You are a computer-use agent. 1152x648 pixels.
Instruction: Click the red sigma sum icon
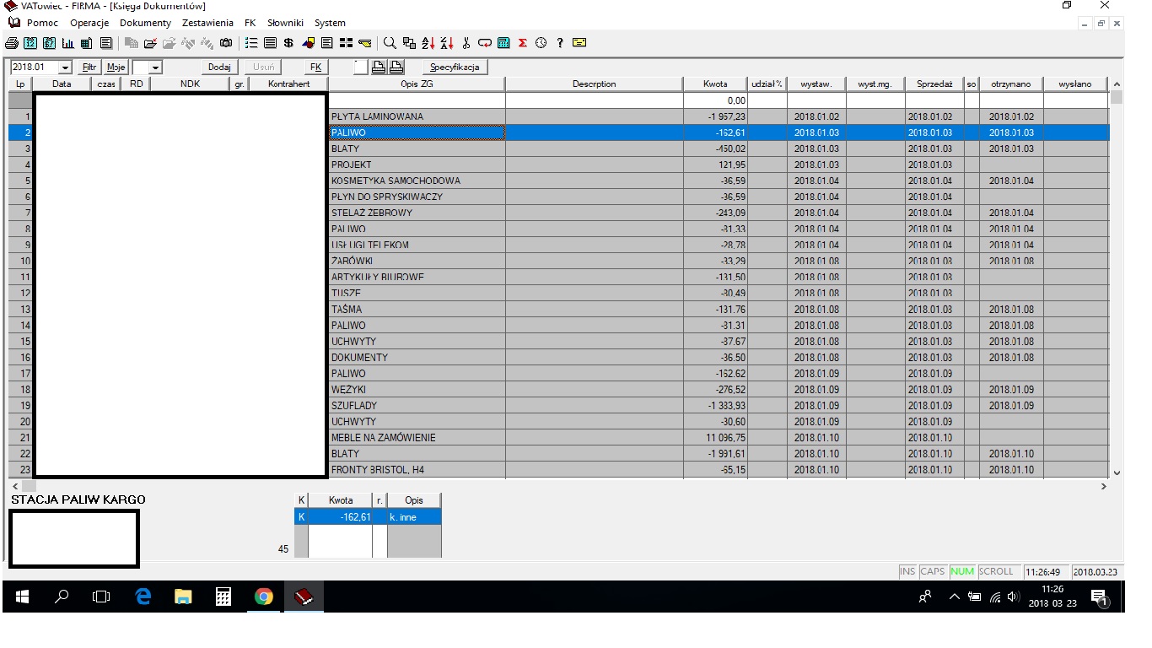(523, 43)
